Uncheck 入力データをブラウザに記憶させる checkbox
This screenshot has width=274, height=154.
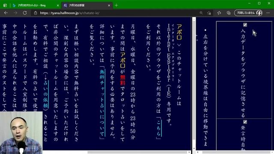pos(245,25)
